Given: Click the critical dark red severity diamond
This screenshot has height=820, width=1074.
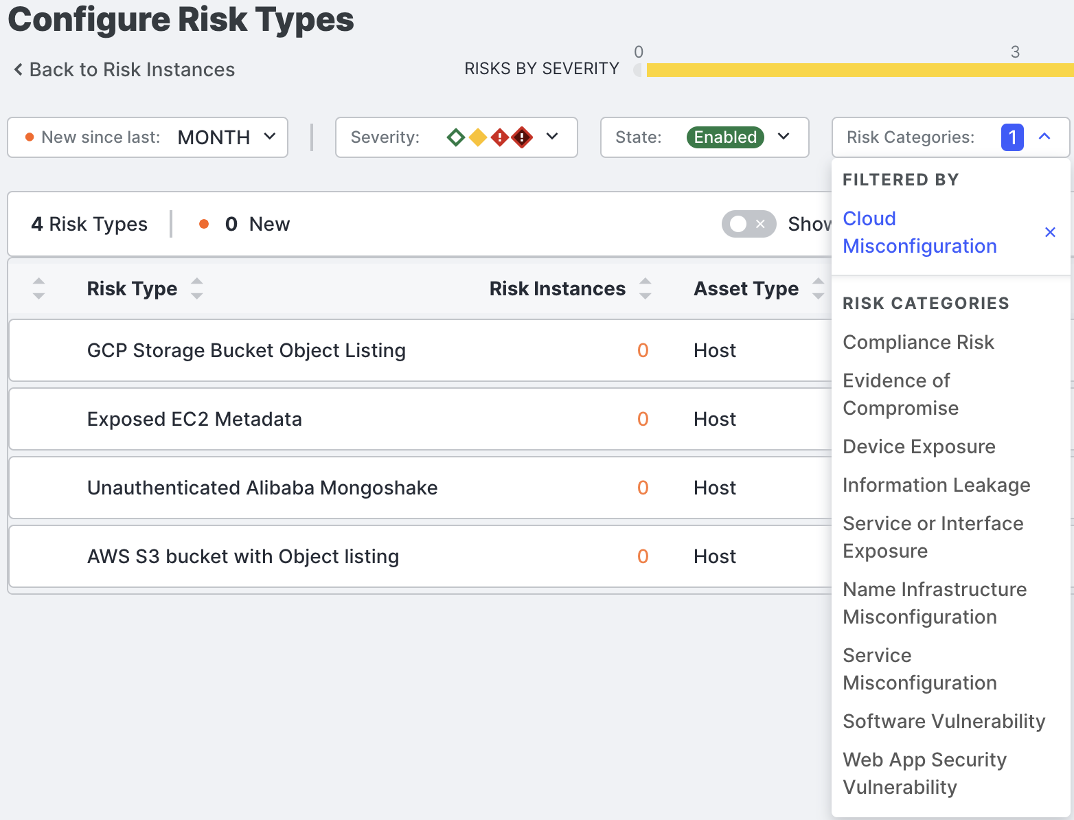Looking at the screenshot, I should pyautogui.click(x=523, y=137).
